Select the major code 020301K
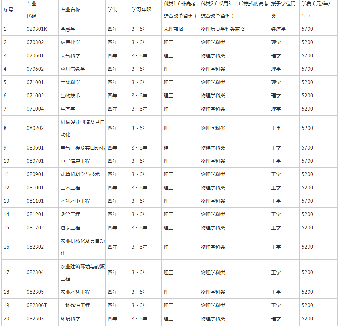Image resolution: width=338 pixels, height=326 pixels. tap(37, 29)
